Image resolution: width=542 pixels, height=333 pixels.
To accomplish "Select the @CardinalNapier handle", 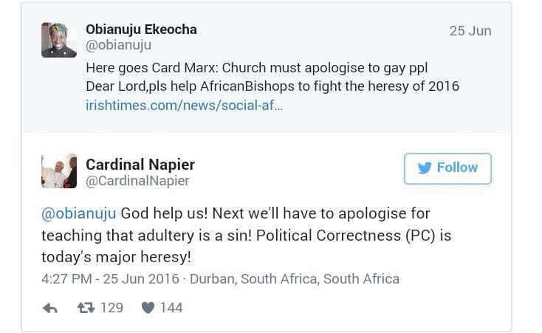I will pyautogui.click(x=137, y=181).
